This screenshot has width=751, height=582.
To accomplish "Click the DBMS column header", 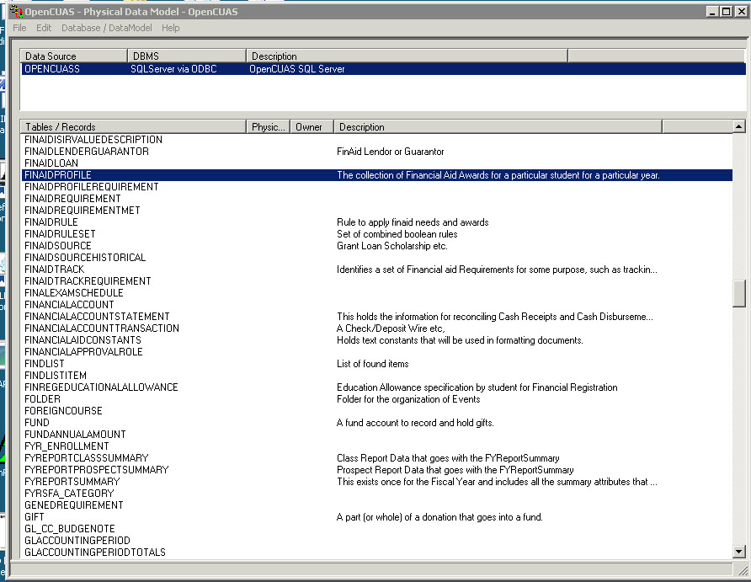I will (x=187, y=56).
